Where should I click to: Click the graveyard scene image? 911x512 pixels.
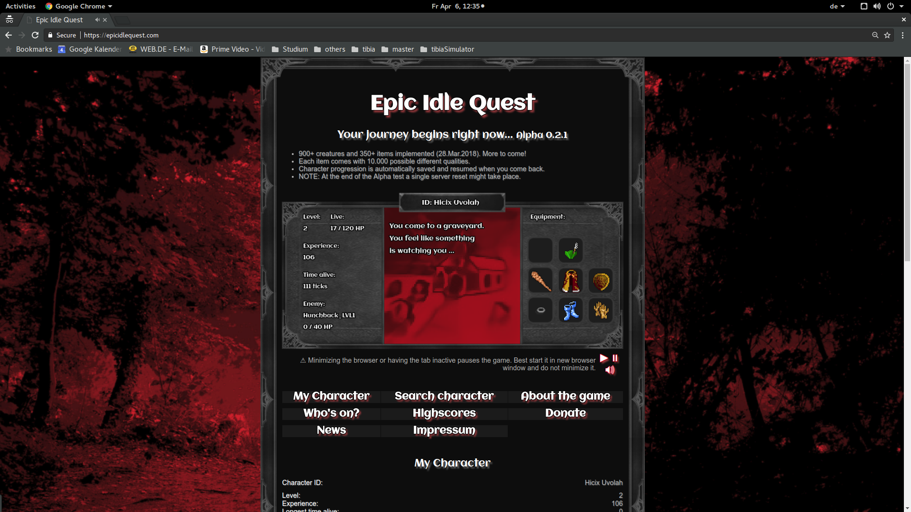(x=452, y=276)
